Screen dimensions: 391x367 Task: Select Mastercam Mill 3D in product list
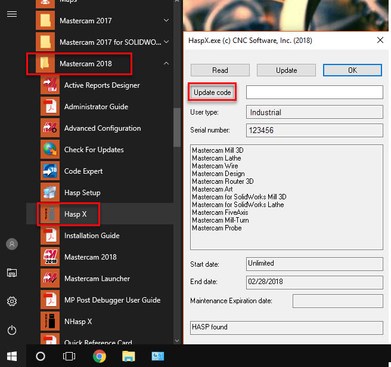(218, 150)
